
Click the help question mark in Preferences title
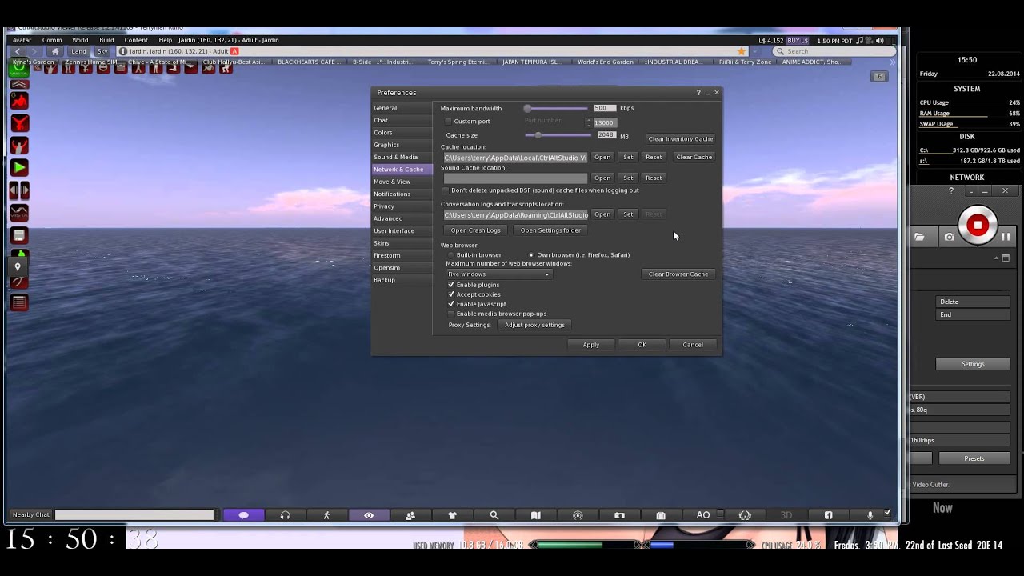698,93
